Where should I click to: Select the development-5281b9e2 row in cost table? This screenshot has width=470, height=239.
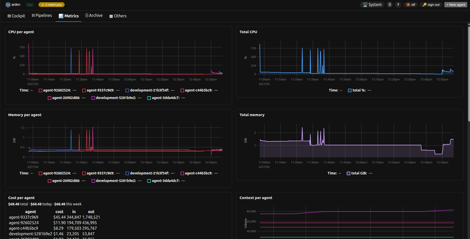coord(54,234)
